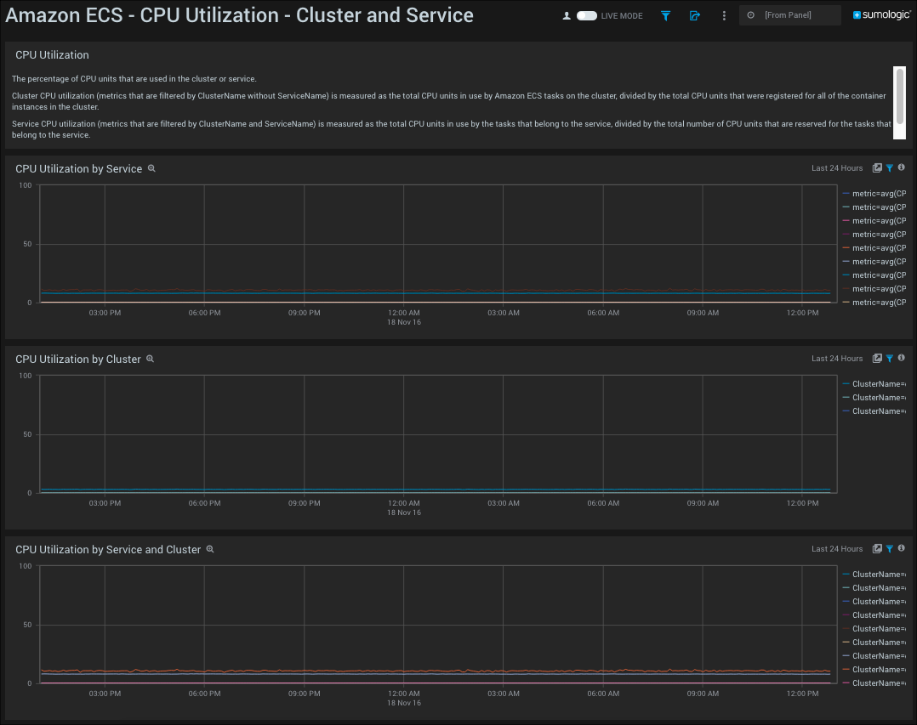
Task: Open time range on CPU Utilization by Cluster panel
Action: [x=837, y=358]
